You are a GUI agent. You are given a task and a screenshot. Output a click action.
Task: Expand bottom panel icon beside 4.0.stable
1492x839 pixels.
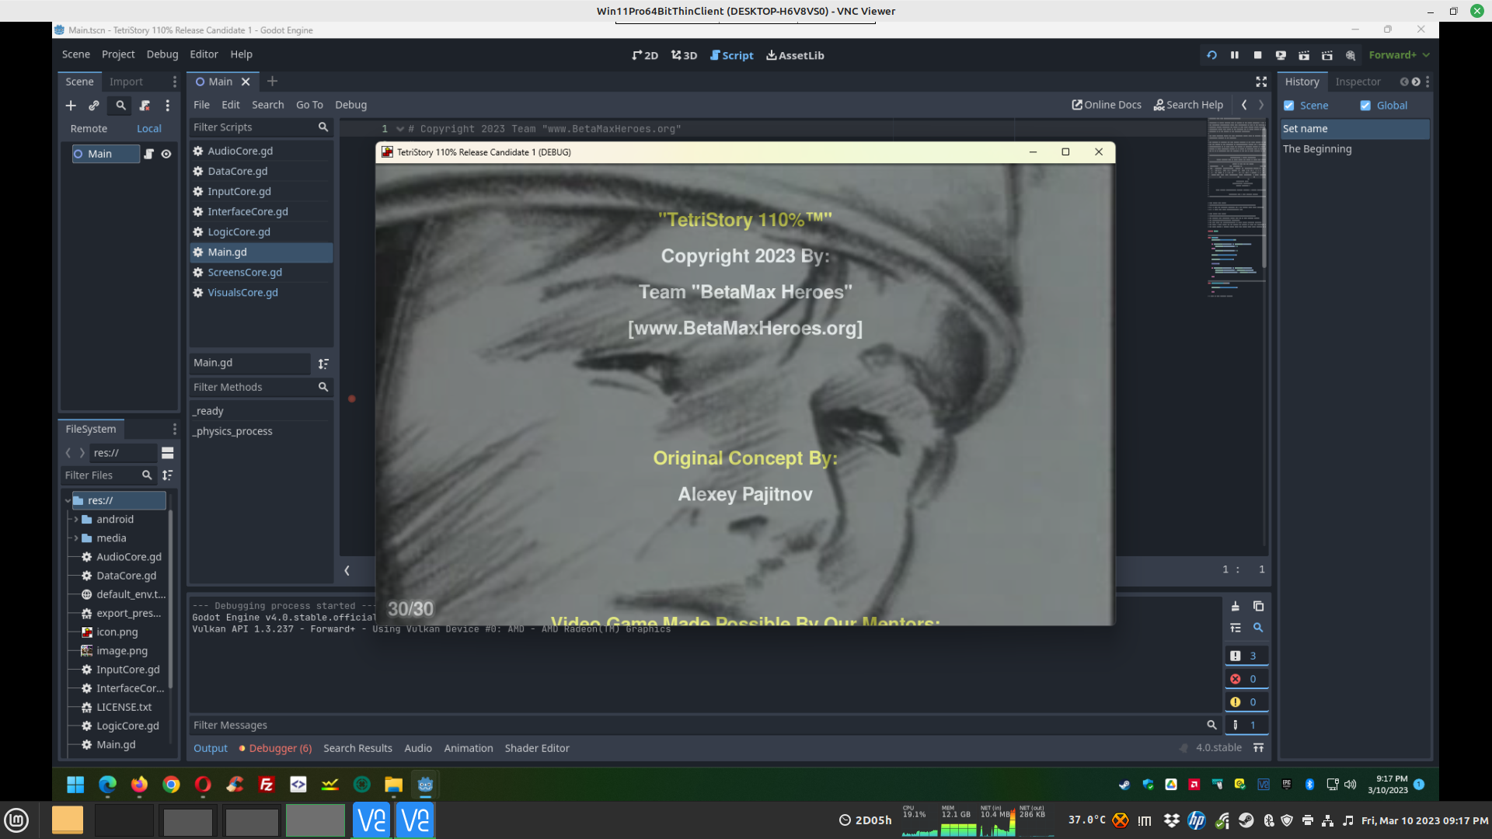pos(1258,748)
